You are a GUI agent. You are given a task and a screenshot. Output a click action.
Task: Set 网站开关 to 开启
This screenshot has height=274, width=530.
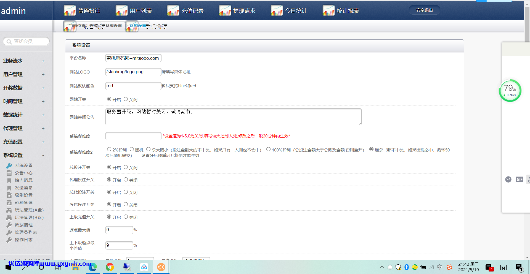click(x=109, y=99)
